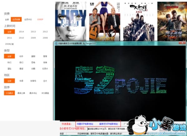The height and width of the screenshot is (136, 187).
Task: Open the 四大名捕 大结局 movie poster
Action: tap(139, 21)
